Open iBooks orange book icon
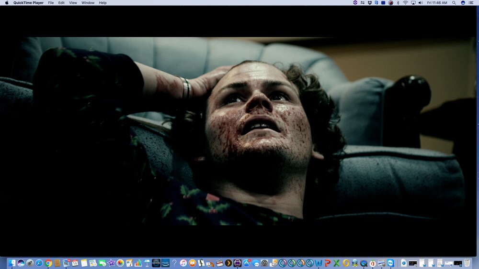Viewport: 479px width, 269px height. tap(192, 263)
